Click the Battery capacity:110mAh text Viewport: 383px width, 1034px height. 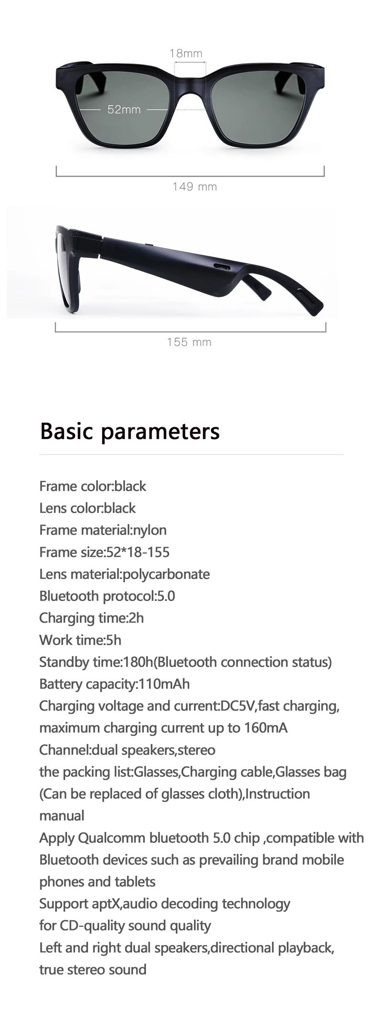click(x=114, y=684)
